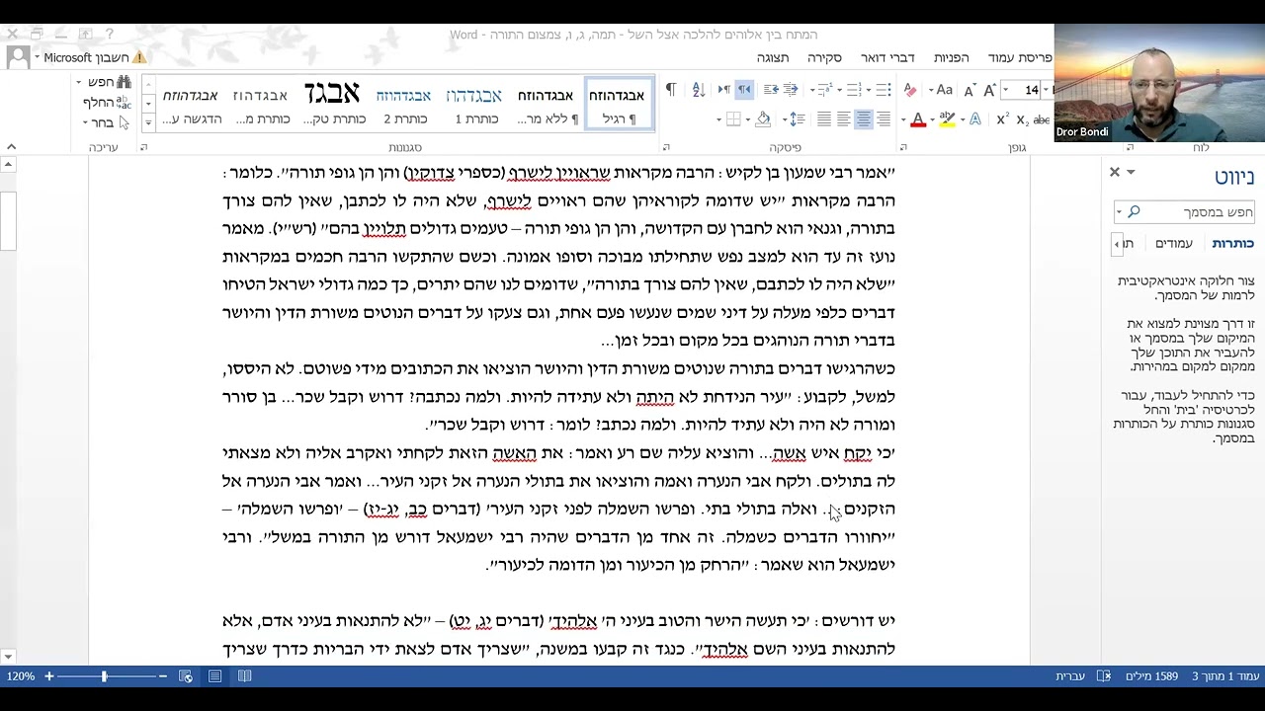
Task: Click the zoom in plus button
Action: tap(48, 676)
